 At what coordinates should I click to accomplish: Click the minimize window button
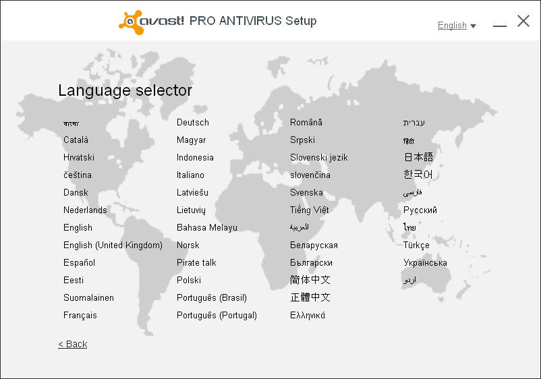pyautogui.click(x=500, y=26)
